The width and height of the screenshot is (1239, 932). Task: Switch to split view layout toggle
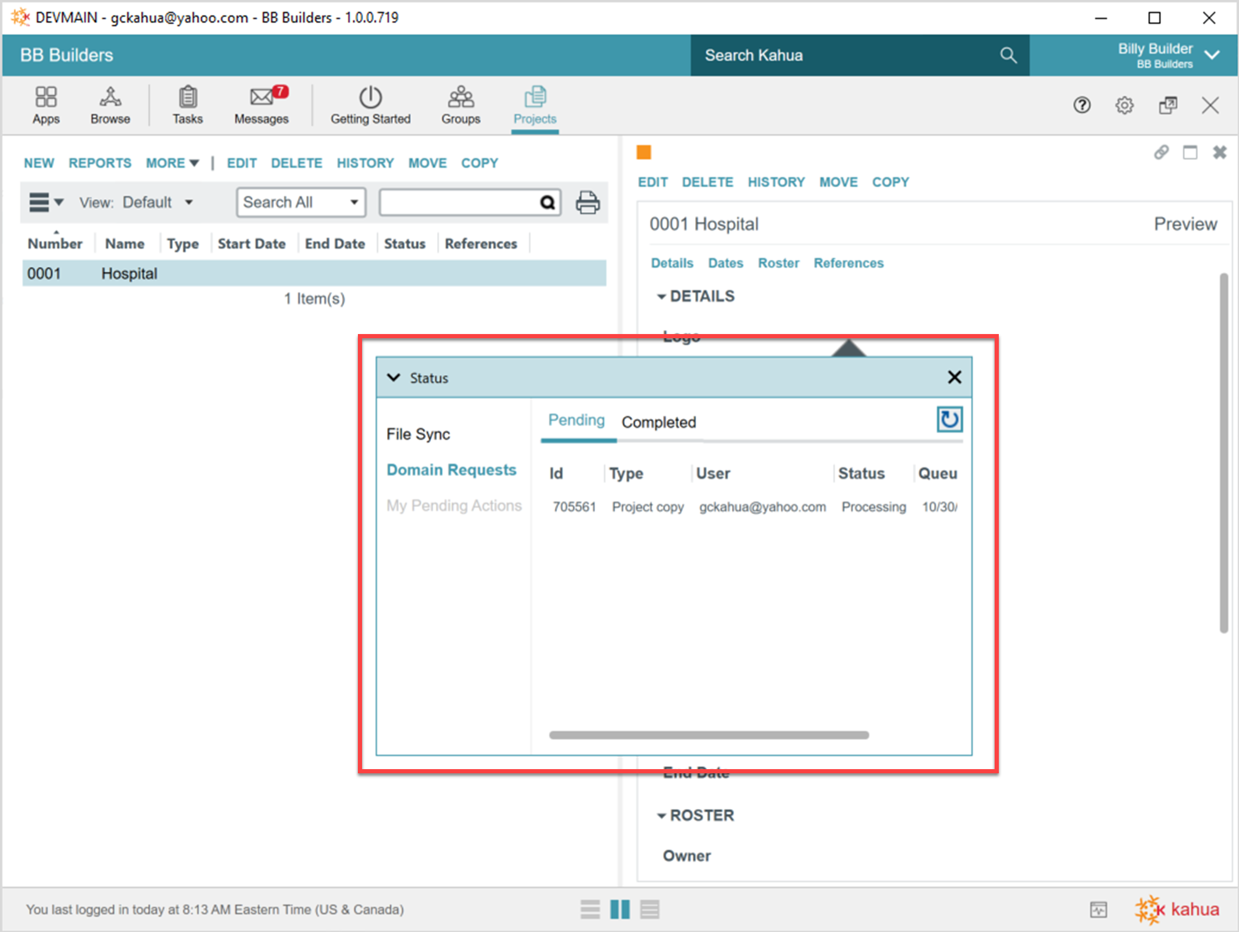tap(620, 909)
